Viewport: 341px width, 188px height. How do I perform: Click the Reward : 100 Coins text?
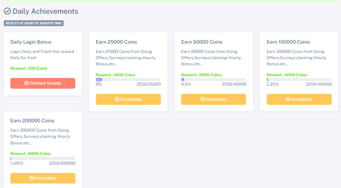point(29,68)
